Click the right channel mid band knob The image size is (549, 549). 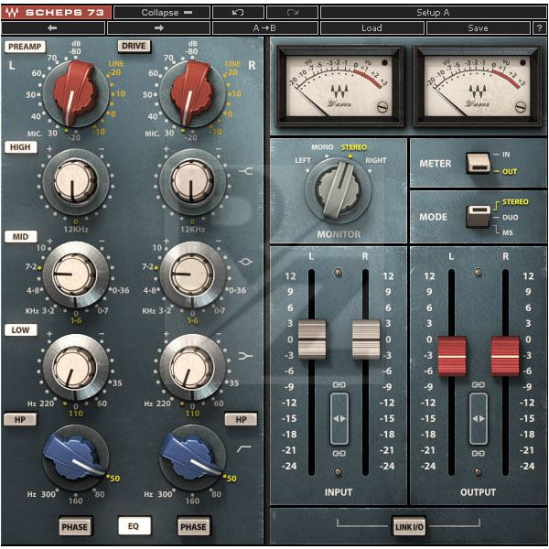click(192, 274)
